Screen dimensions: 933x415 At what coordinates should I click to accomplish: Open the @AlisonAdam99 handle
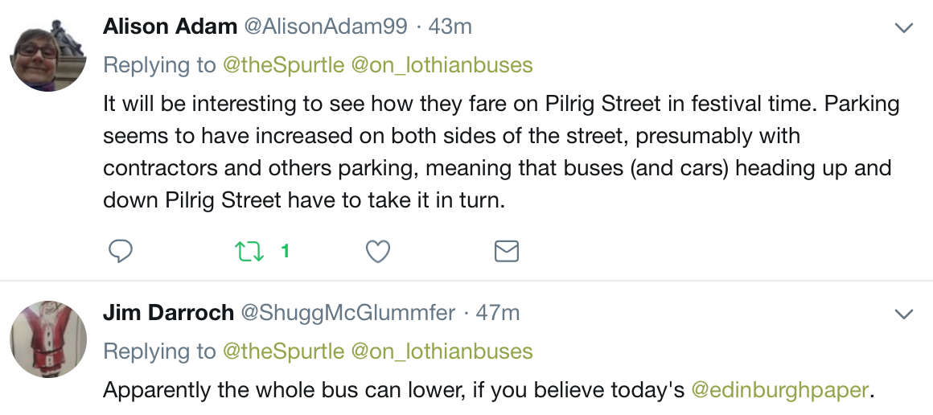tap(326, 27)
